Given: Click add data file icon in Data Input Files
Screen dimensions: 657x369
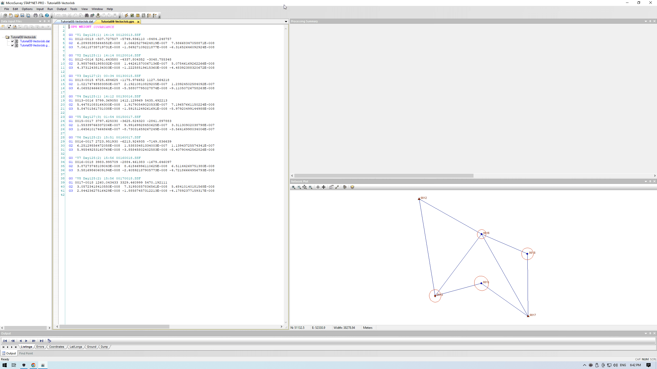Looking at the screenshot, I should tap(9, 27).
